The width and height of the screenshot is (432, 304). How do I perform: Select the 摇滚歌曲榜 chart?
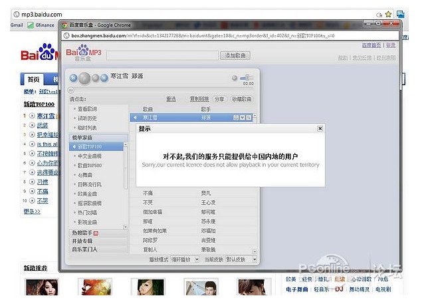[90, 204]
